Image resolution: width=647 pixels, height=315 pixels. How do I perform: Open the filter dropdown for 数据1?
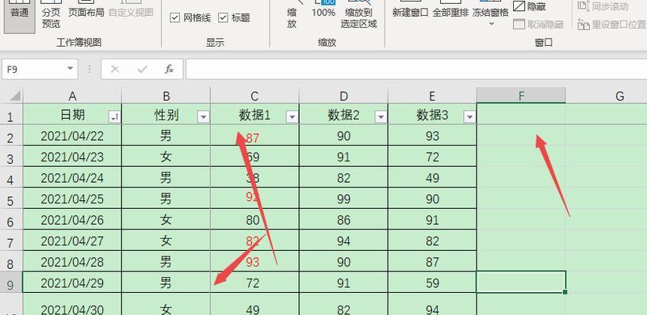[292, 117]
